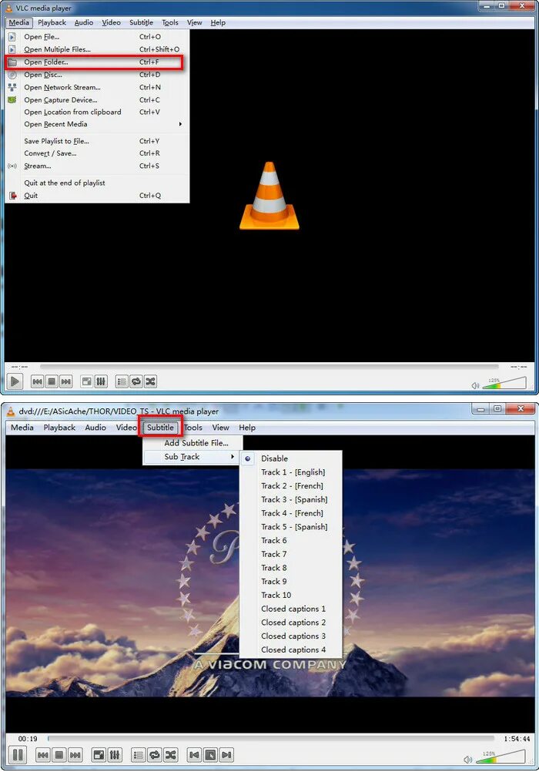Jump to previous chapter in the DVD window
539x772 pixels.
click(195, 755)
